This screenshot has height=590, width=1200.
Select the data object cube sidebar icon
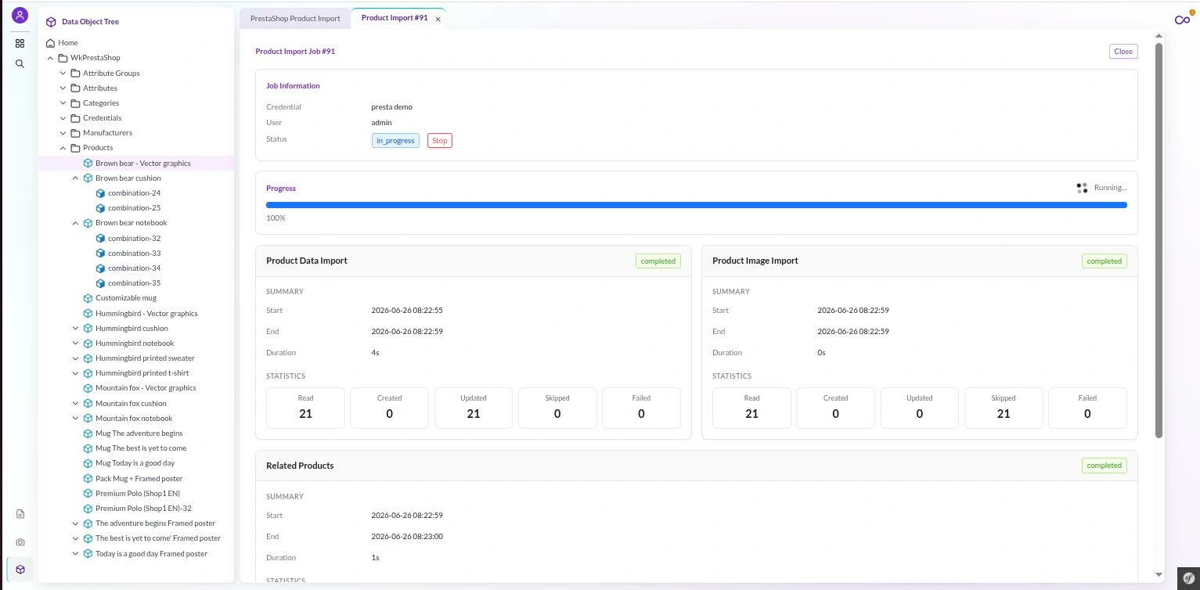(x=20, y=570)
